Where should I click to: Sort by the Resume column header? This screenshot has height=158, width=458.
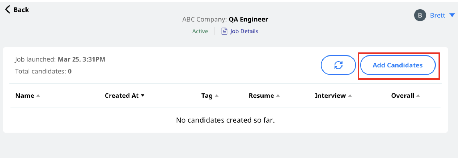coord(261,96)
